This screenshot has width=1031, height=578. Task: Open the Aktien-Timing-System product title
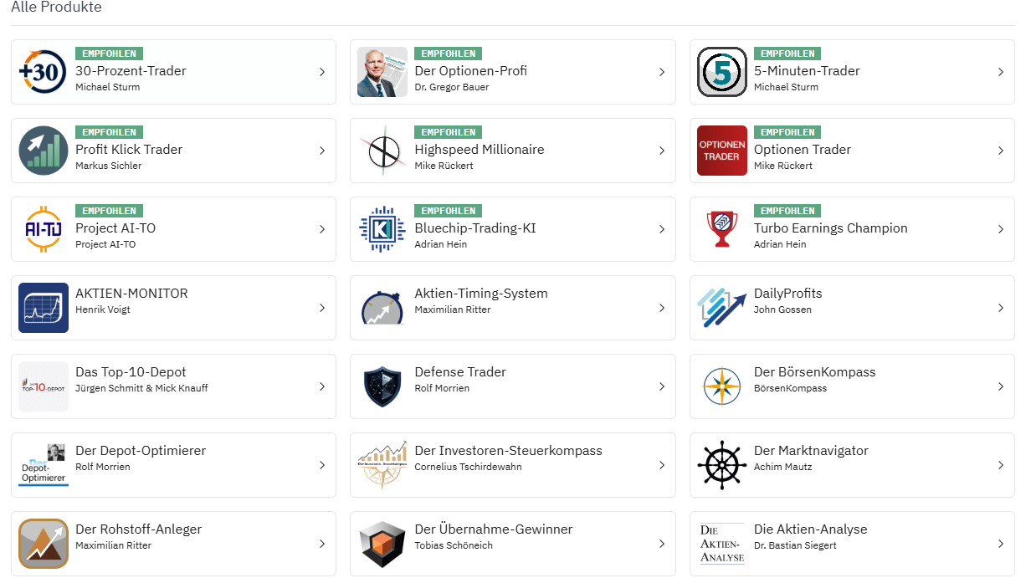(481, 294)
